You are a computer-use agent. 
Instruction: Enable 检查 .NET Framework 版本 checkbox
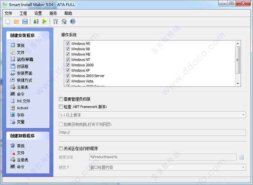[x=61, y=106]
